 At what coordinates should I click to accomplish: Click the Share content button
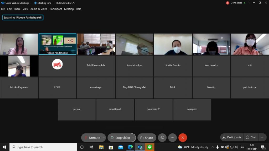pyautogui.click(x=147, y=138)
